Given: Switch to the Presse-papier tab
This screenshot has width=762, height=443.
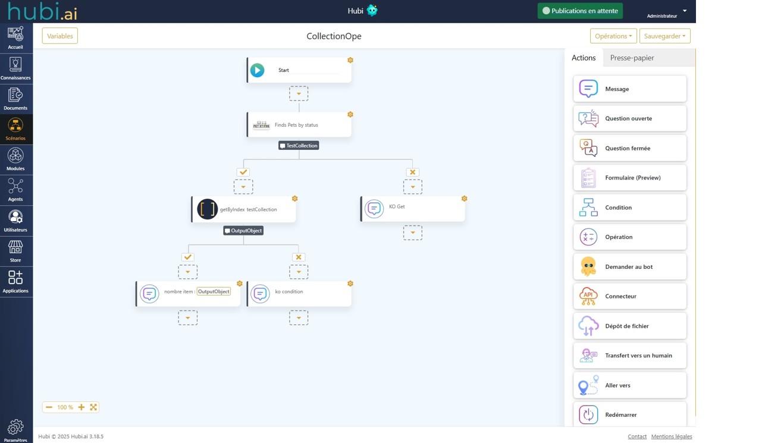Looking at the screenshot, I should 632,58.
